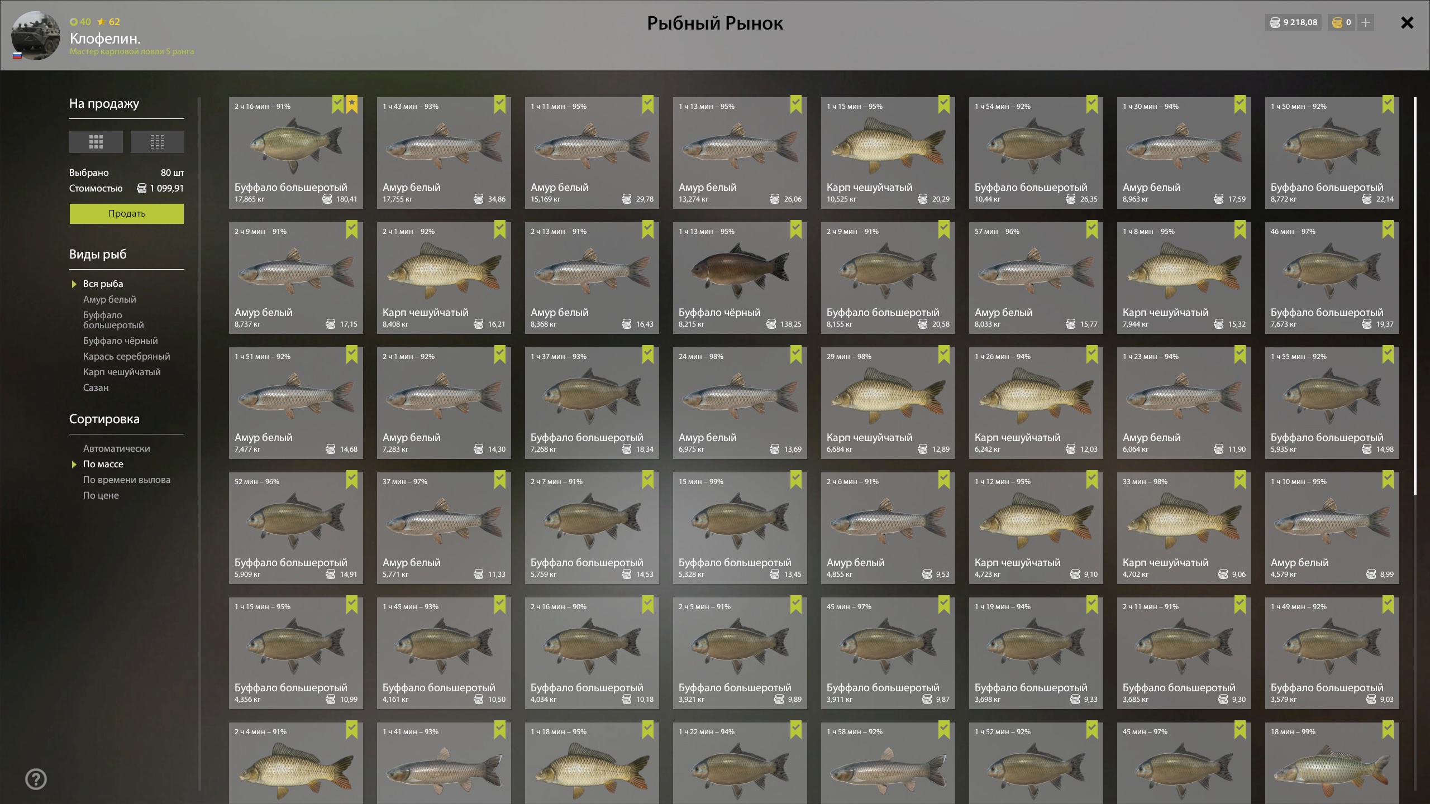Sort fish by По цене

101,495
